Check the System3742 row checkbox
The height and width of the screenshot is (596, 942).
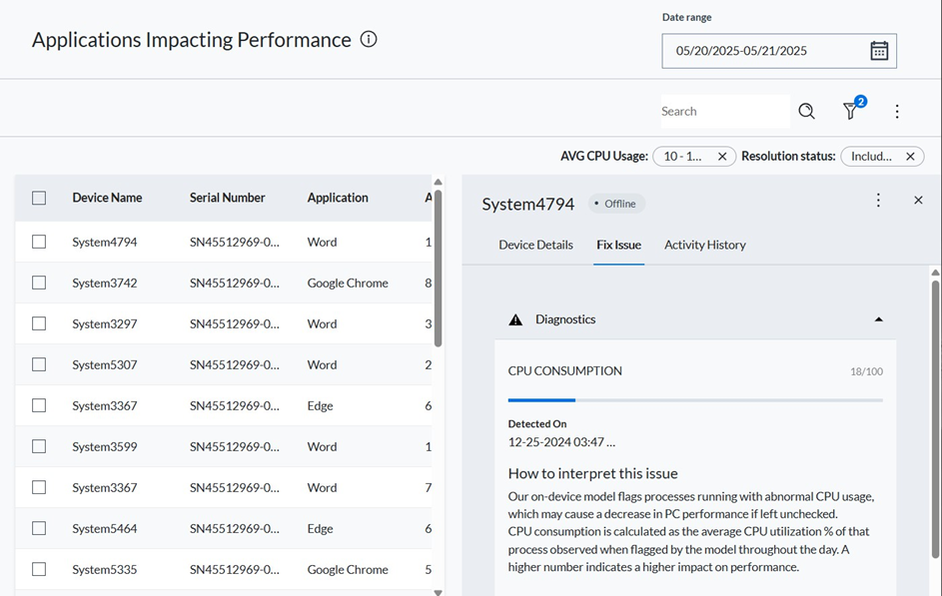(39, 283)
